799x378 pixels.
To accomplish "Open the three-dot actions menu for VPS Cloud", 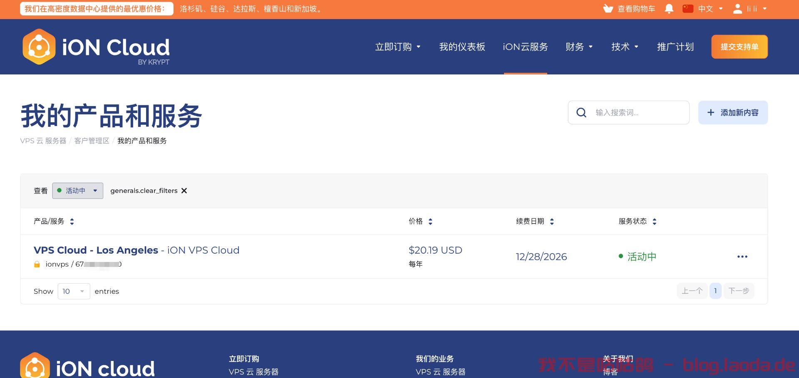I will 742,257.
